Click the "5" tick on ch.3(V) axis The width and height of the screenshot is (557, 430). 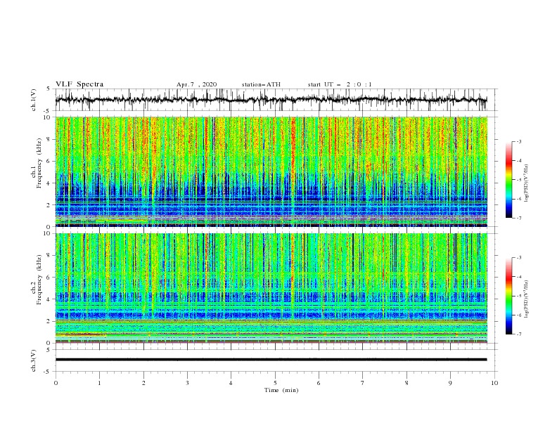pos(49,349)
